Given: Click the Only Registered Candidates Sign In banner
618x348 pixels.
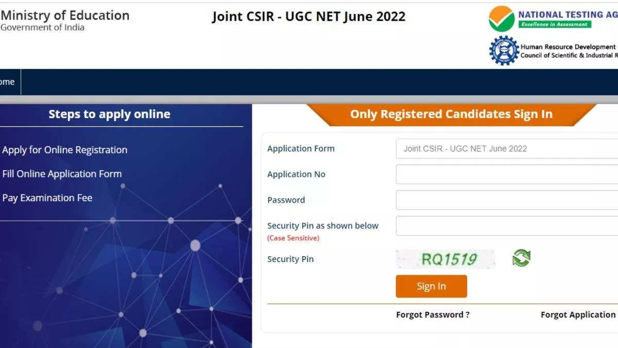Looking at the screenshot, I should (451, 114).
